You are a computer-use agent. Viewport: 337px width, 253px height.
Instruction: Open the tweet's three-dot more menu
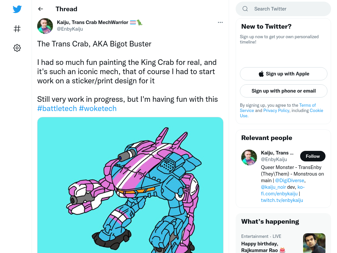point(220,22)
